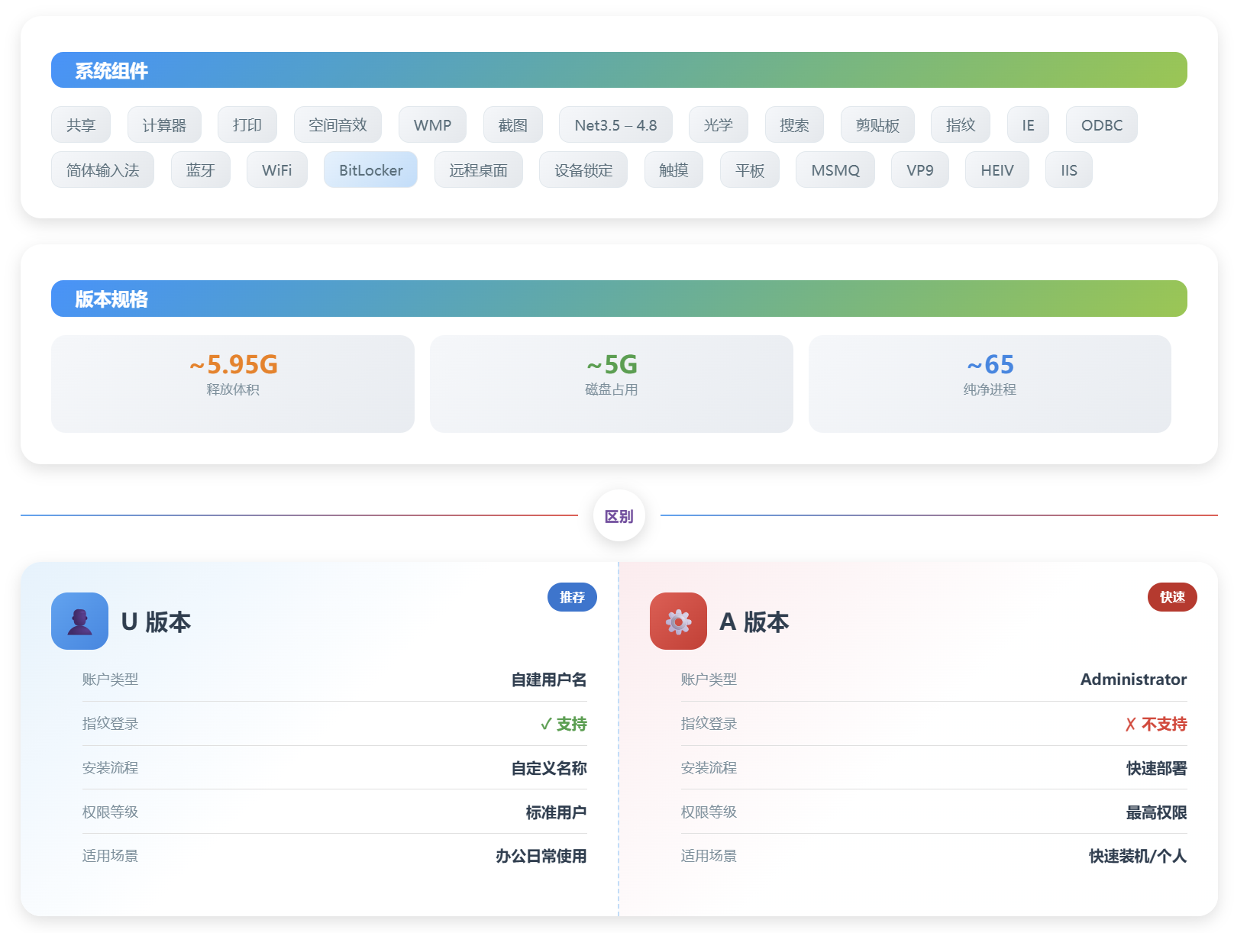The height and width of the screenshot is (933, 1234).
Task: Click the ~5G 磁盘占用 card
Action: click(612, 384)
